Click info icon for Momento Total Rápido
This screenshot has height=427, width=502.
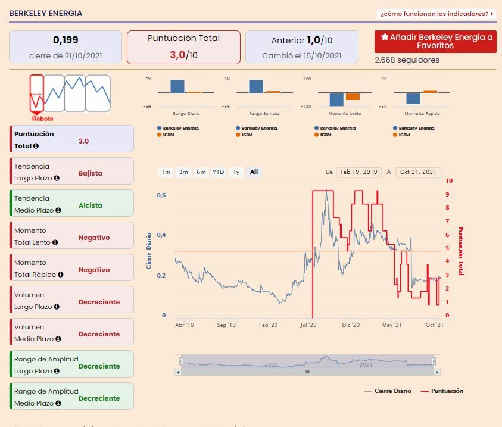(61, 275)
